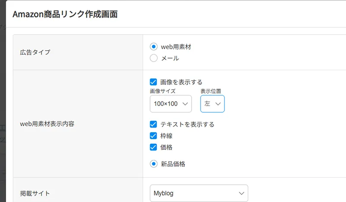Open the 掲載サイト Myblog dropdown
Screen dimensions: 346x202
[199, 193]
